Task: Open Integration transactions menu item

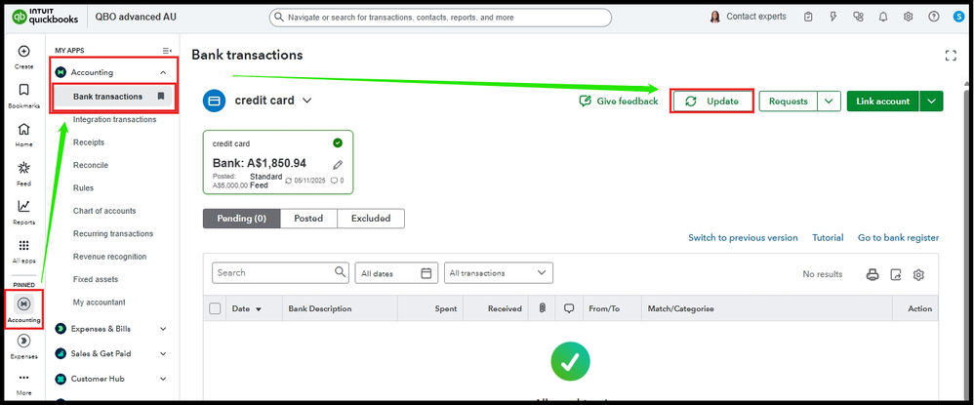Action: point(114,119)
